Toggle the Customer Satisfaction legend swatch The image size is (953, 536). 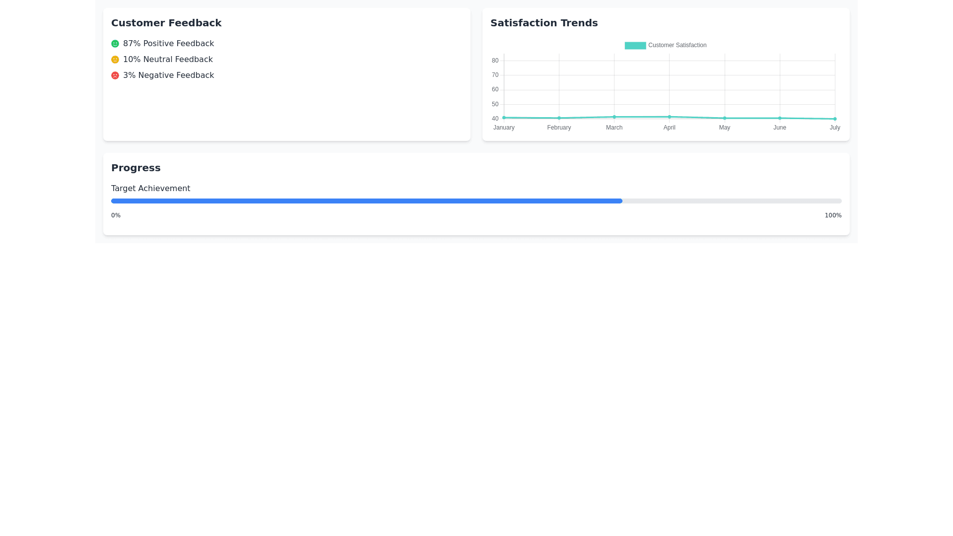(x=635, y=45)
